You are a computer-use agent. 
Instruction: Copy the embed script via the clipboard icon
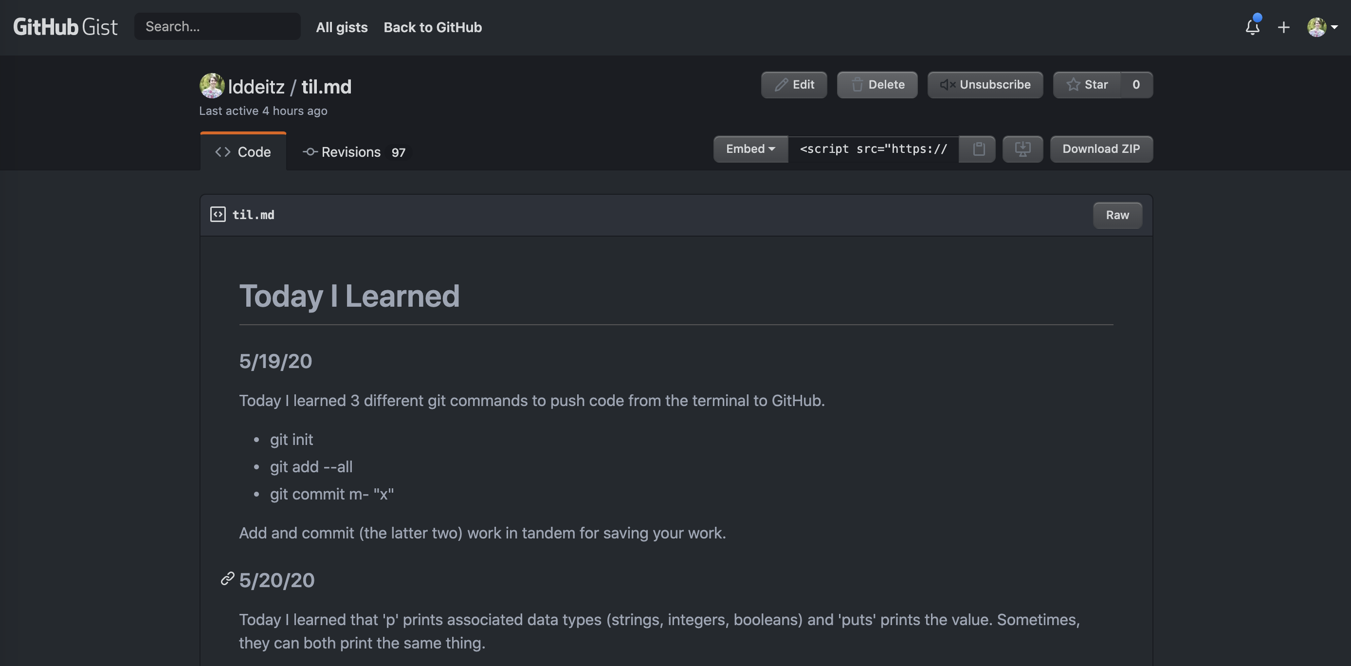978,149
